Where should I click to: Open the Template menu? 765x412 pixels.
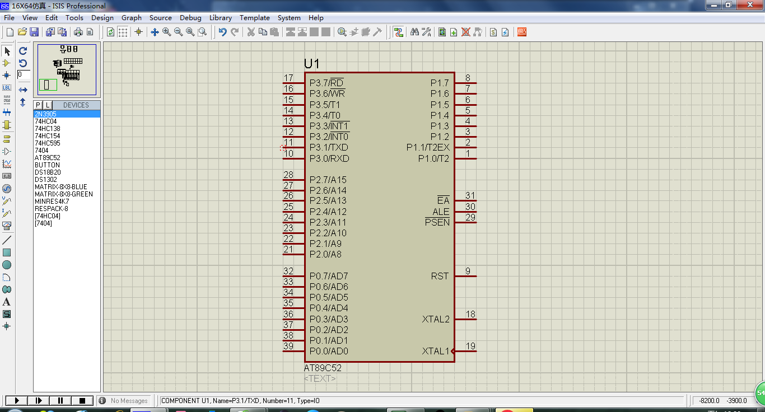[x=255, y=17]
